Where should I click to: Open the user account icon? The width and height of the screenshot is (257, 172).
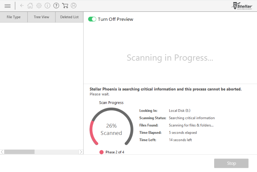[73, 6]
